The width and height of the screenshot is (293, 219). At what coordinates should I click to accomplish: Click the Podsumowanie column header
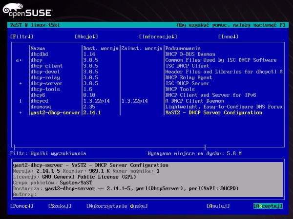tap(183, 48)
